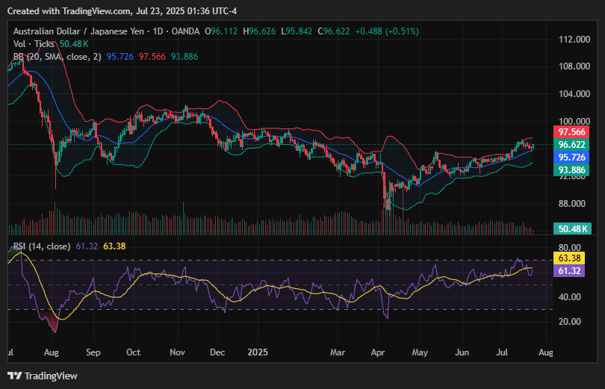Screen dimensions: 605x389
Task: Click the 100.000 price axis label
Action: 574,121
